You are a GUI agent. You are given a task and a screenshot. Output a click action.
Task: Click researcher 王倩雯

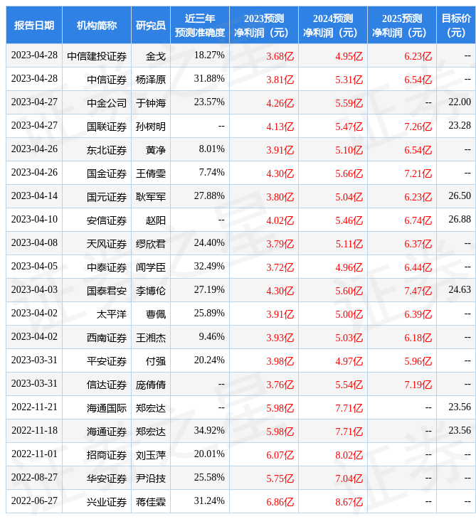click(x=151, y=173)
